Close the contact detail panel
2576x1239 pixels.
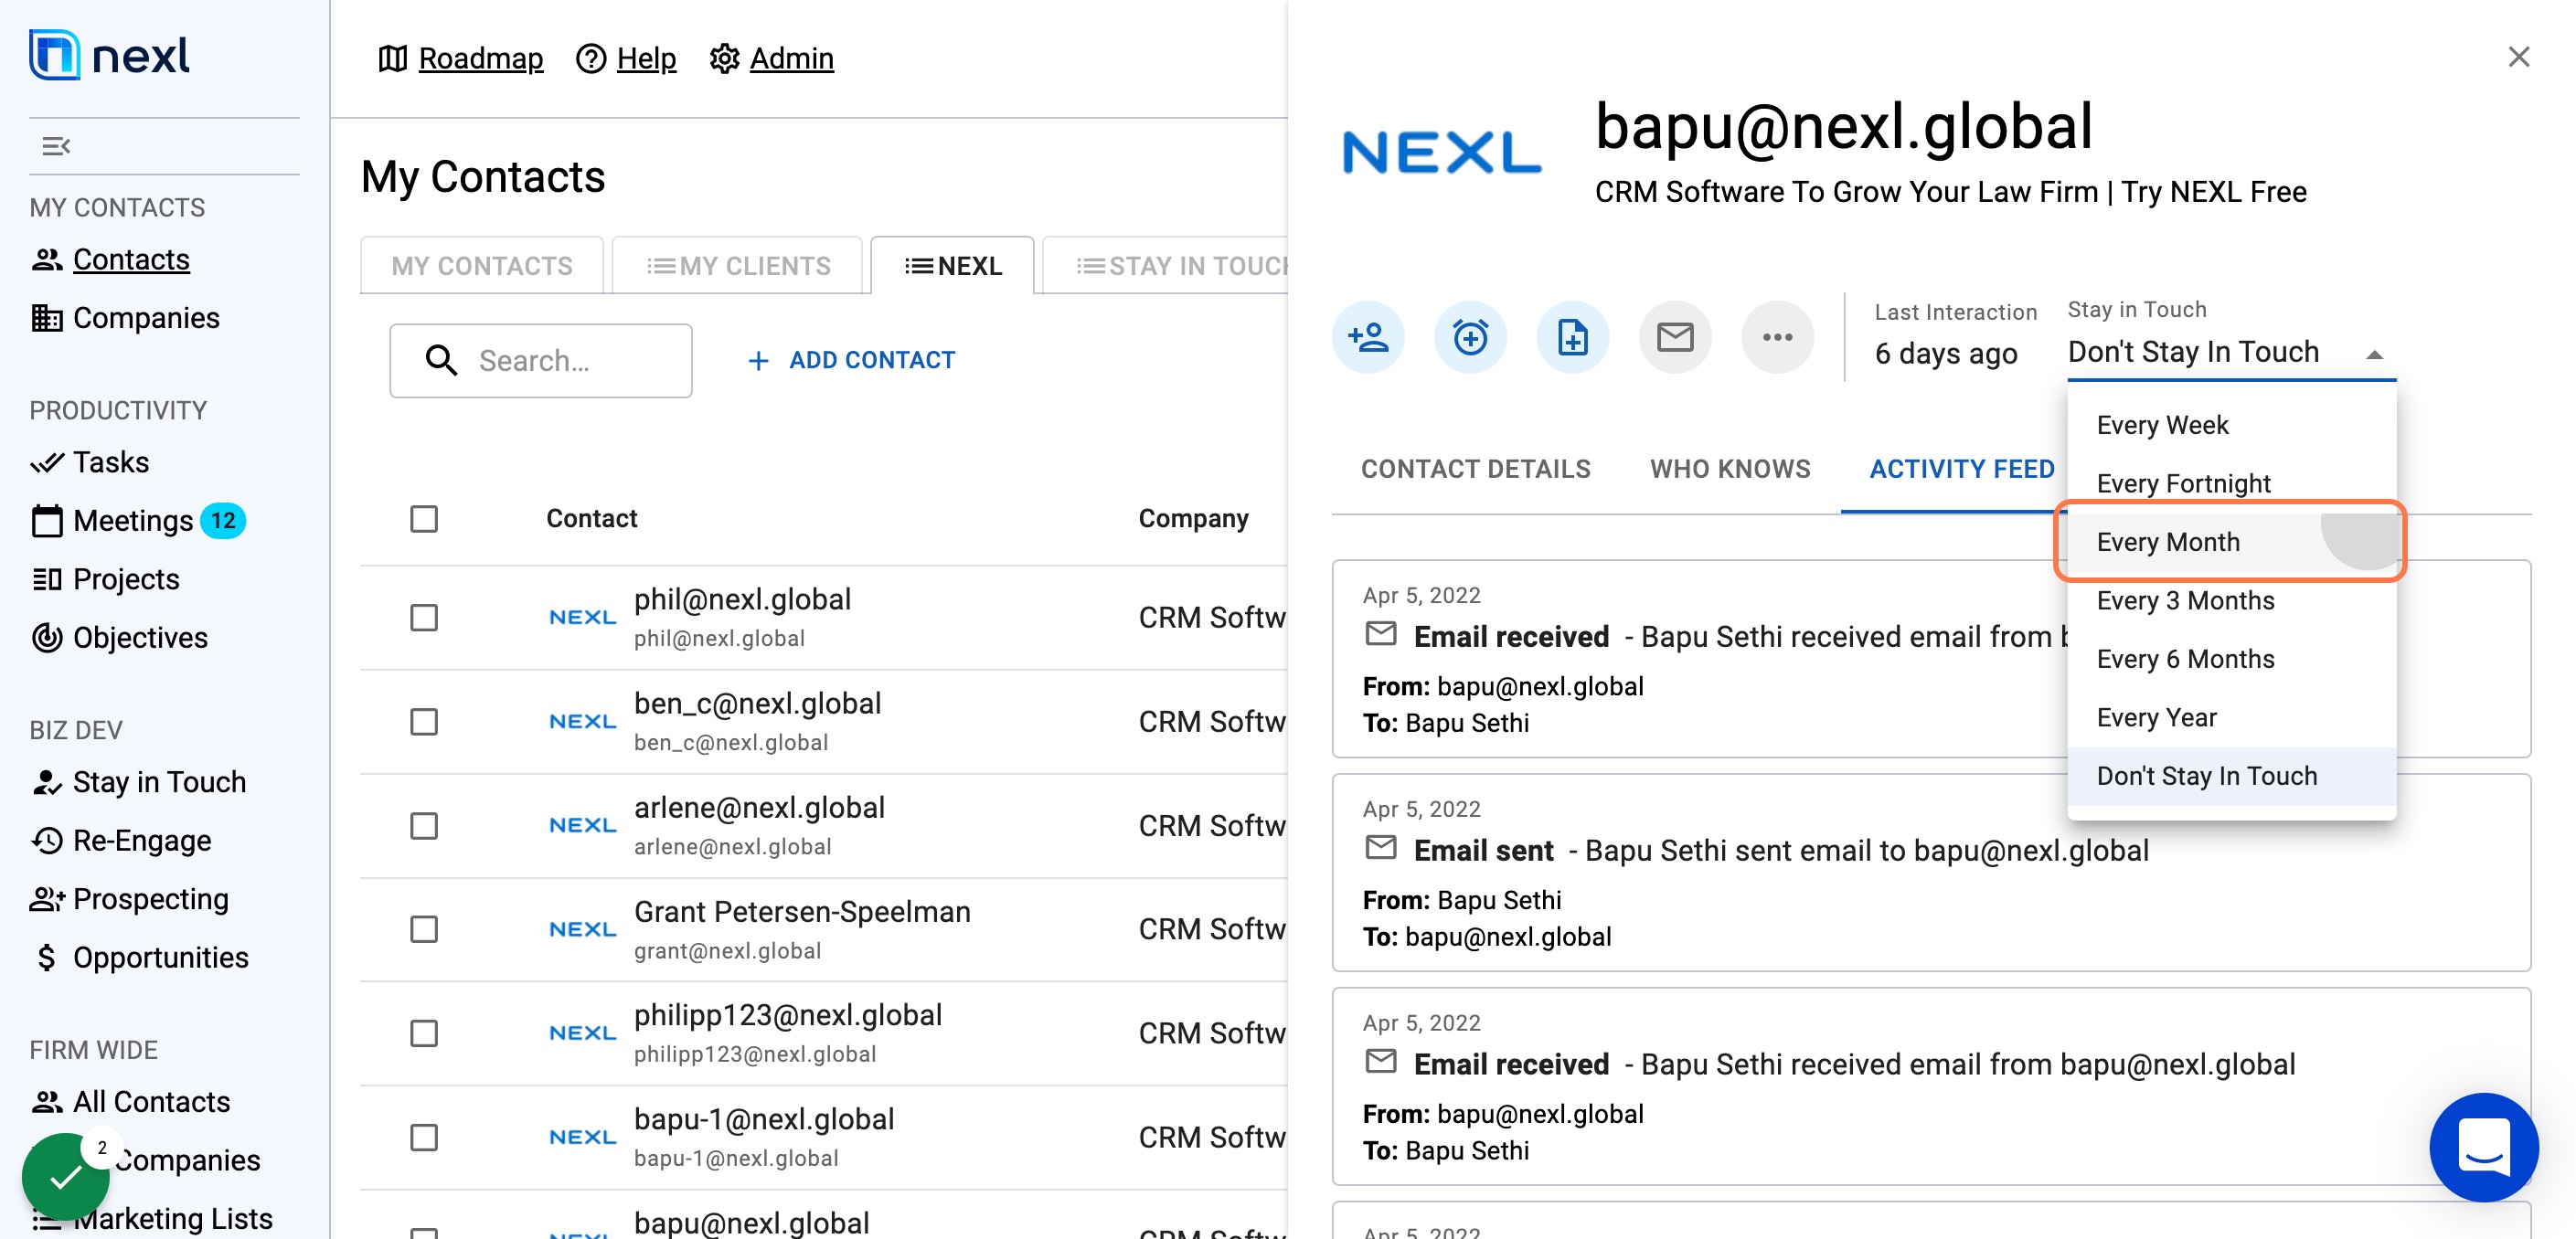[x=2518, y=57]
